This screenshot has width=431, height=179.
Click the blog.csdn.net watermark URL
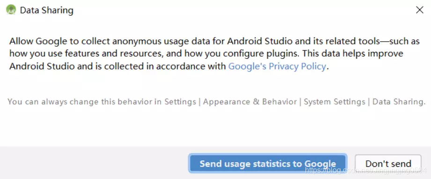366,170
